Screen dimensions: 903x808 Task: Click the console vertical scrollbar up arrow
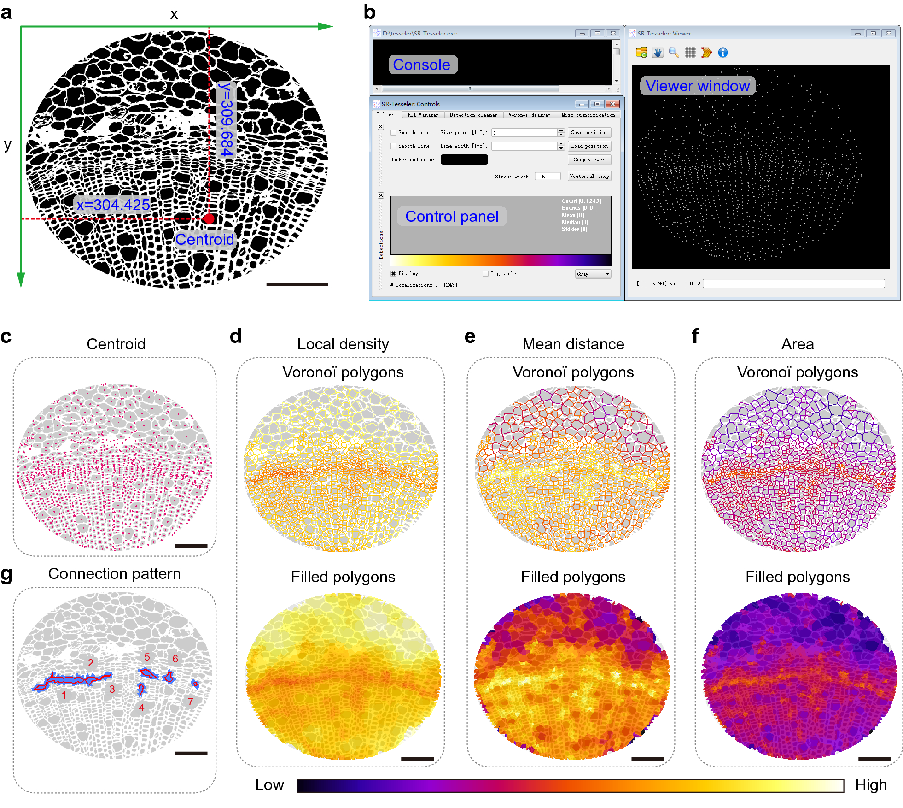coord(617,44)
